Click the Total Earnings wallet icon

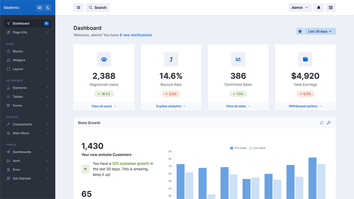pos(305,59)
